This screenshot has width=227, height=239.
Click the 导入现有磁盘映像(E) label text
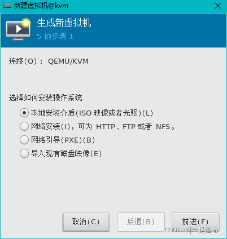click(66, 153)
